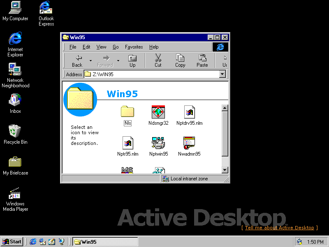Open the Address bar dropdown list
This screenshot has width=329, height=247.
tap(222, 74)
